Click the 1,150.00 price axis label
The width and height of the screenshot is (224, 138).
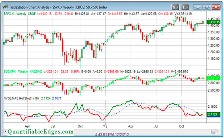pos(214,59)
